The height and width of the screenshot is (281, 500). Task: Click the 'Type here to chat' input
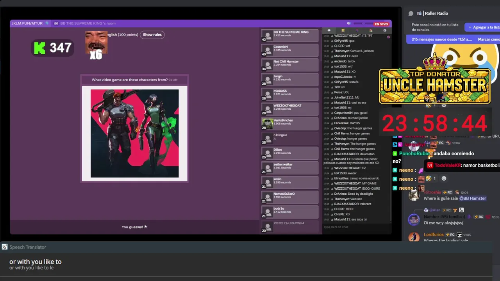coord(356,227)
